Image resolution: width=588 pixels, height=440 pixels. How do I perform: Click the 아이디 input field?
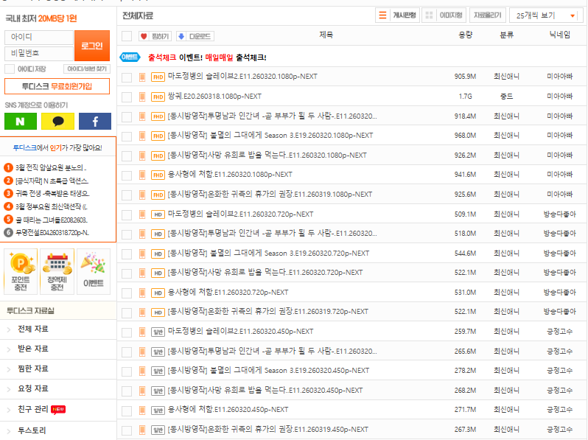(39, 37)
